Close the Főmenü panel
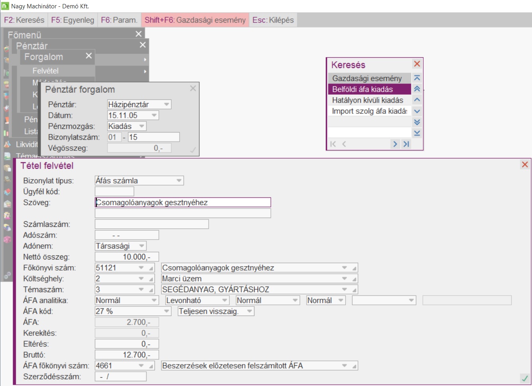The image size is (532, 386). point(139,34)
